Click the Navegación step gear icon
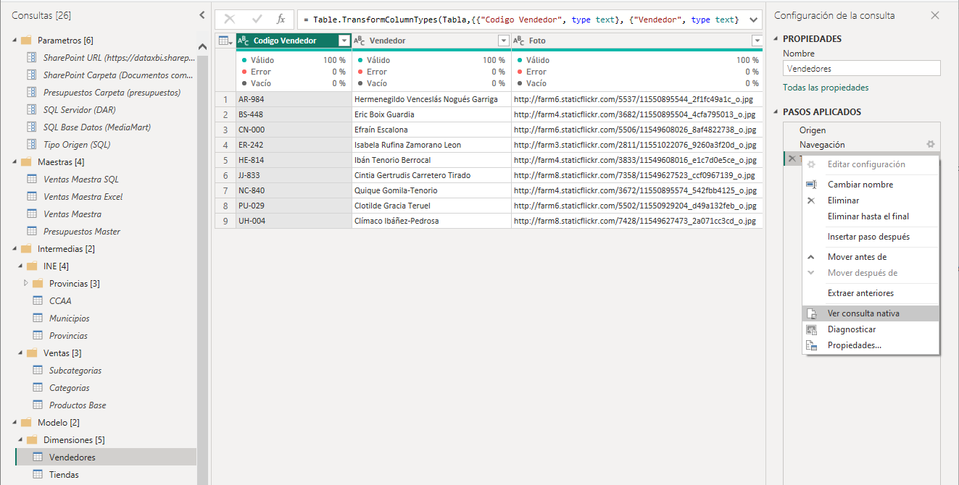 pos(931,145)
